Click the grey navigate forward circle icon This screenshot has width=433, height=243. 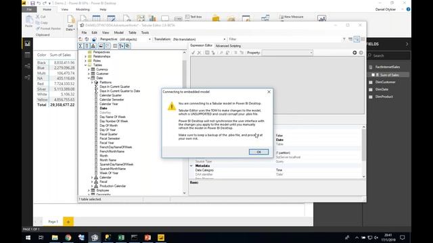tap(361, 53)
